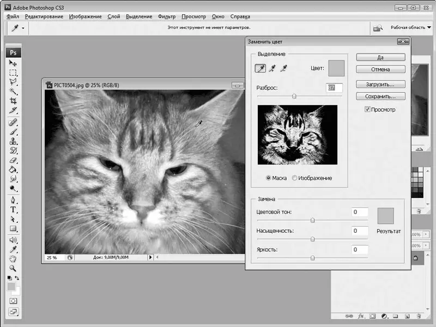
Task: Open the document status bar arrow menu
Action: click(150, 257)
